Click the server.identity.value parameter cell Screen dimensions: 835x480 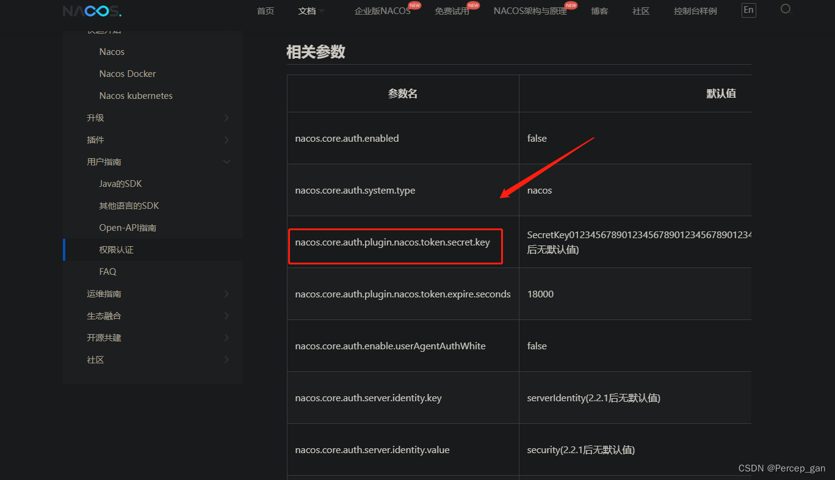coord(403,449)
